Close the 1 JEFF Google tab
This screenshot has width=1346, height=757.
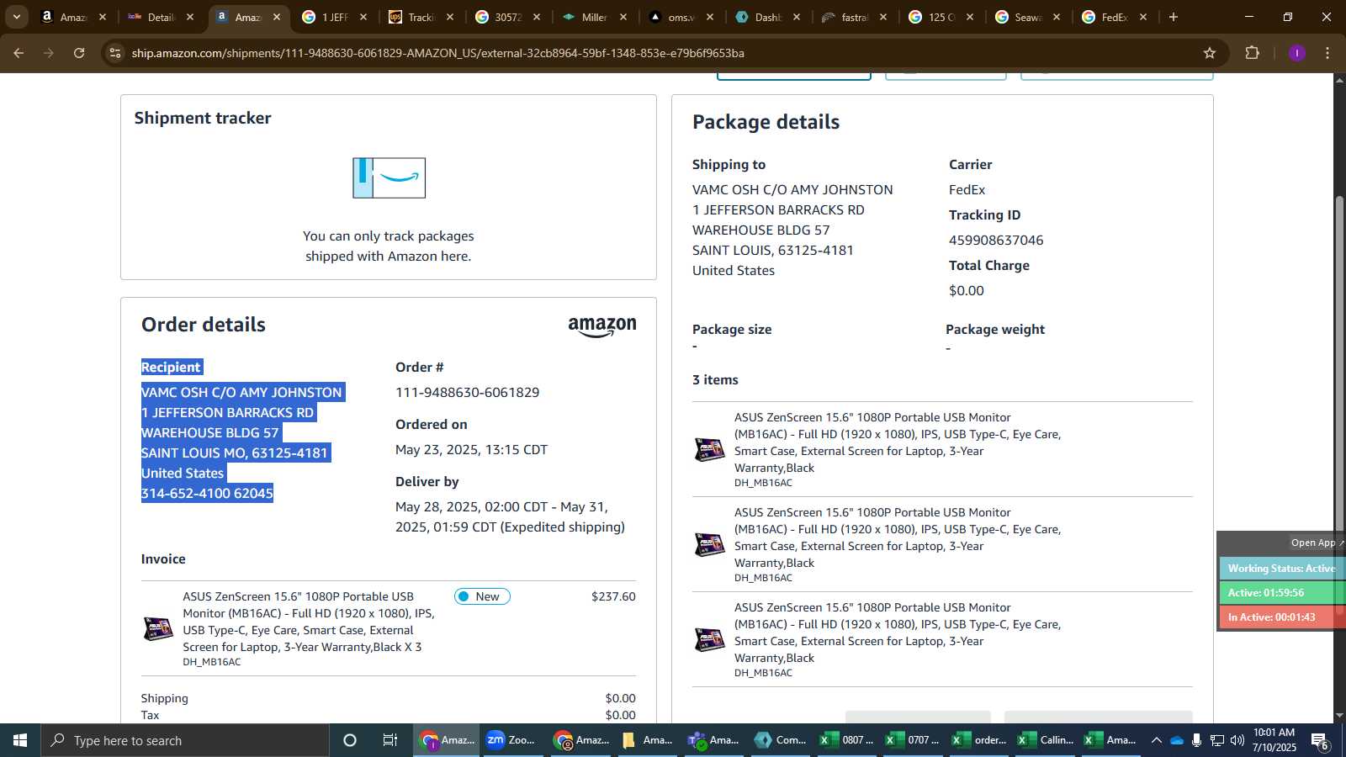coord(363,17)
